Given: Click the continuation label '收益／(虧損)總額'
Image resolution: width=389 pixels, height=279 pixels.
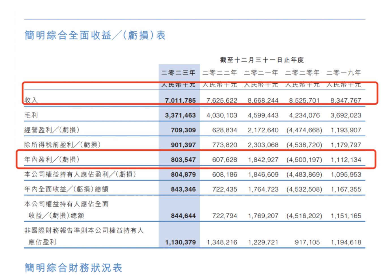Looking at the screenshot, I should click(x=56, y=215).
